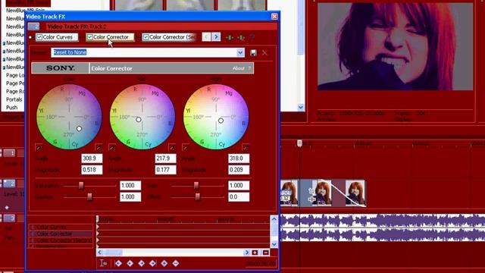The height and width of the screenshot is (273, 485).
Task: Click the High wheel Angle field 318.0
Action: pyautogui.click(x=239, y=158)
